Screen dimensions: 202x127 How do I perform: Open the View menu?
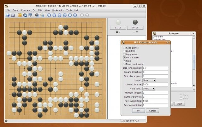47,10
